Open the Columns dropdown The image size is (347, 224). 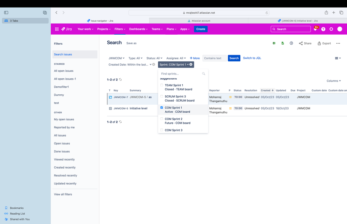334,81
